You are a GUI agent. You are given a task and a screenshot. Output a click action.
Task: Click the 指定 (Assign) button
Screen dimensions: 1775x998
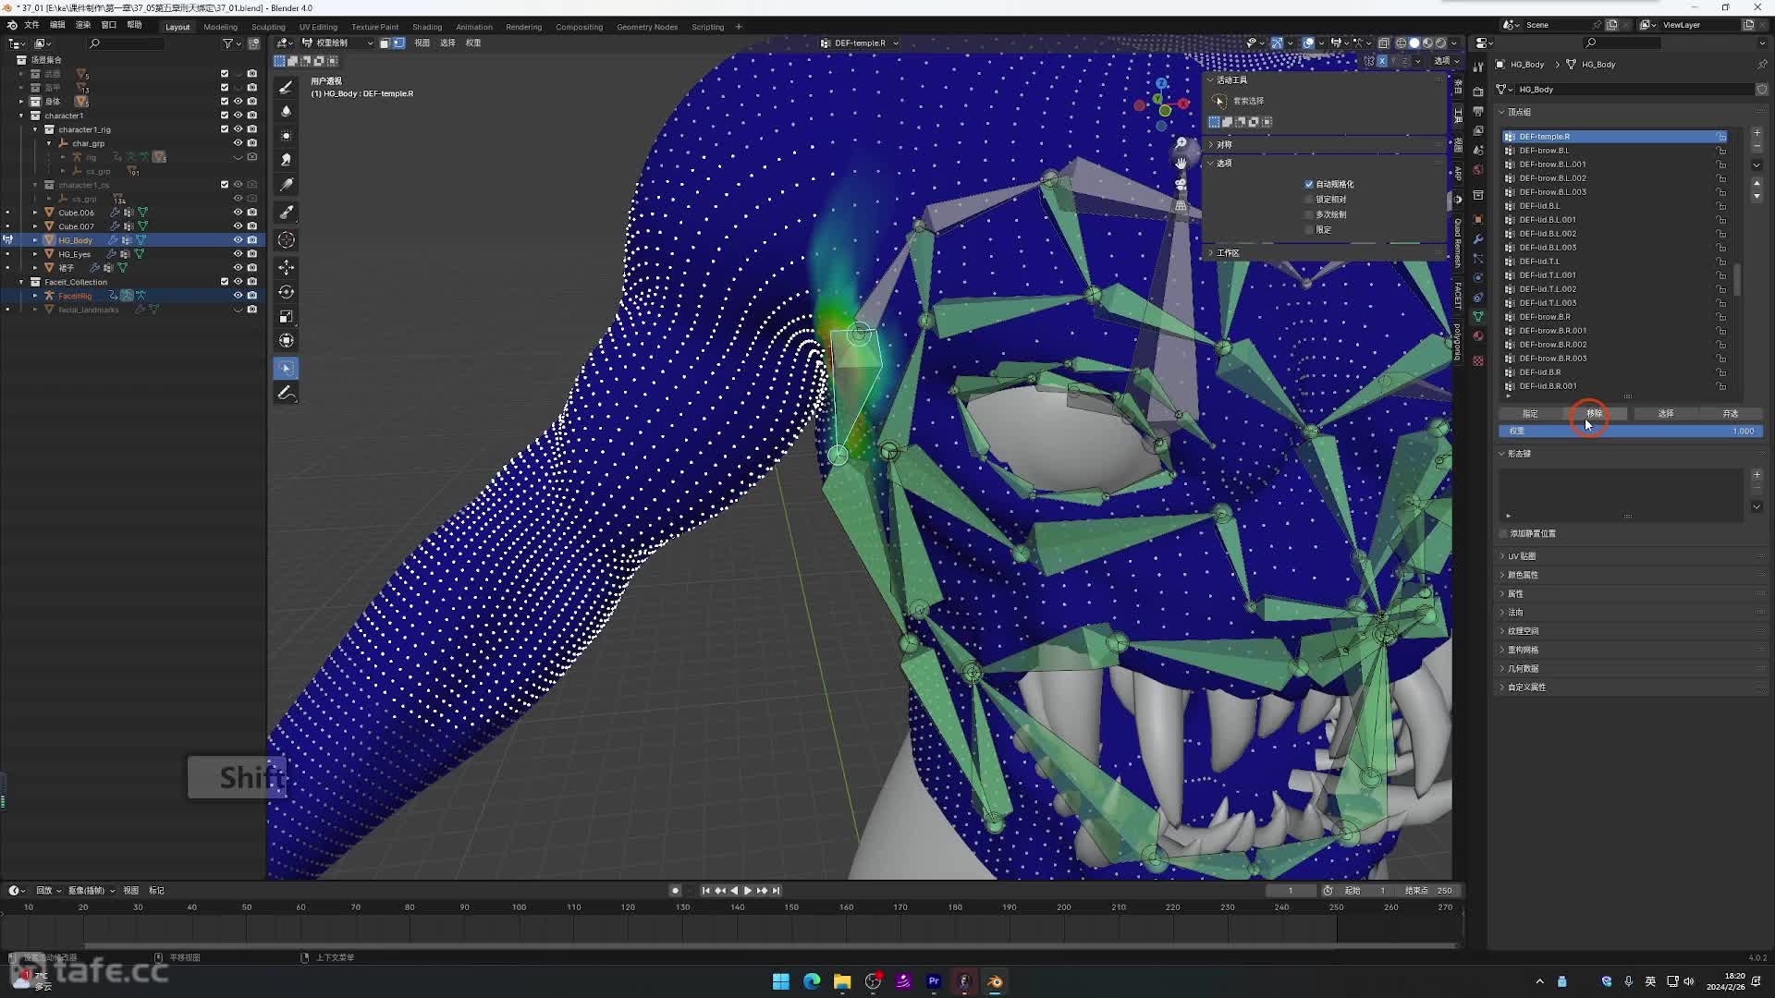(x=1530, y=414)
